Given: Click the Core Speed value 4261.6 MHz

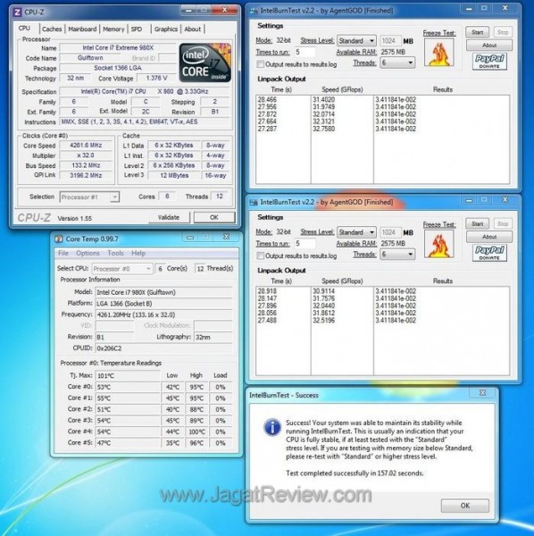Looking at the screenshot, I should [x=86, y=146].
